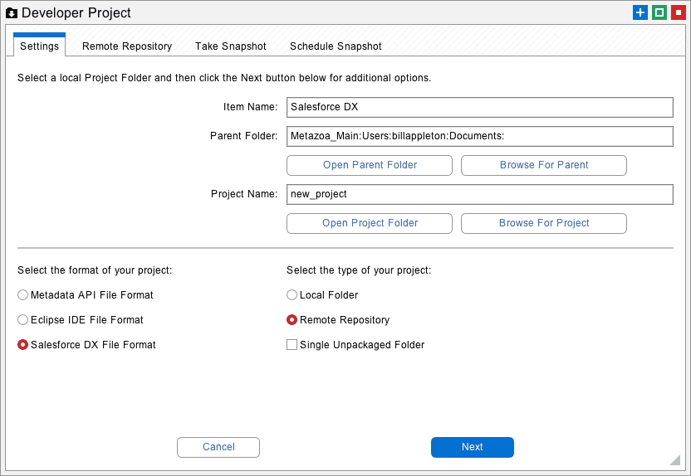Click the 'Select the type of your project:' label
Image resolution: width=691 pixels, height=476 pixels.
pos(359,270)
